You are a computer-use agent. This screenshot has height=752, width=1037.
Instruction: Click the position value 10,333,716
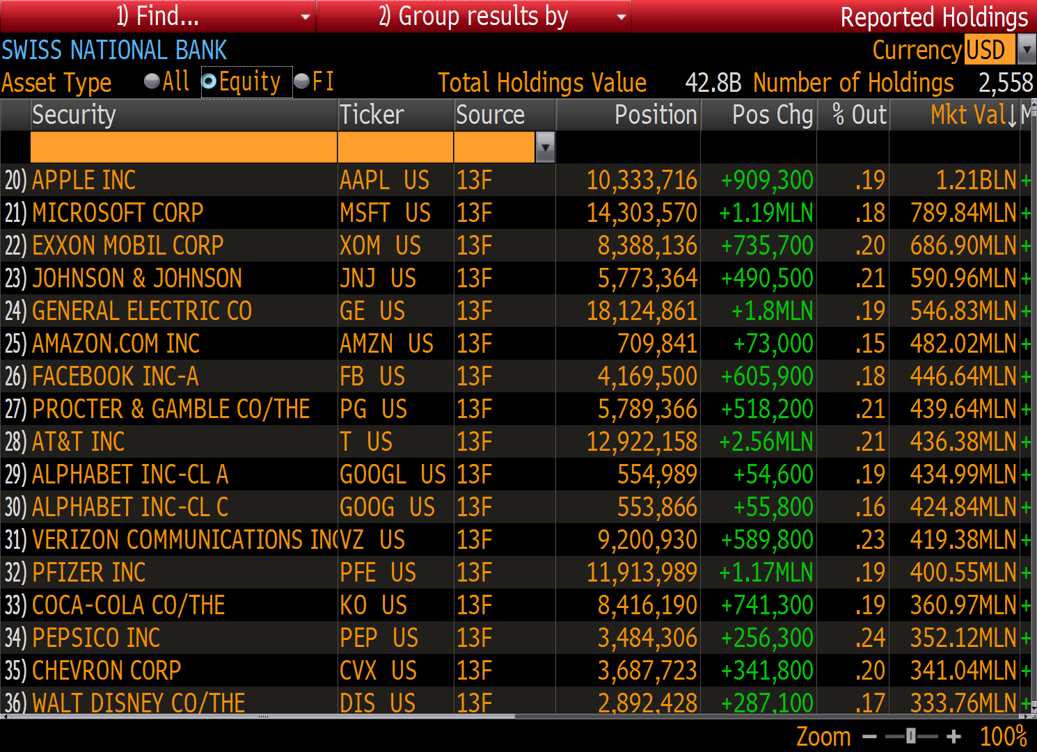click(642, 180)
